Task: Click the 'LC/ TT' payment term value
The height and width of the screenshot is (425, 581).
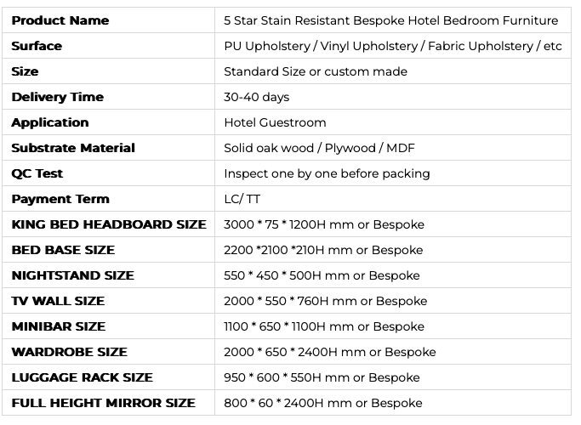Action: click(242, 199)
